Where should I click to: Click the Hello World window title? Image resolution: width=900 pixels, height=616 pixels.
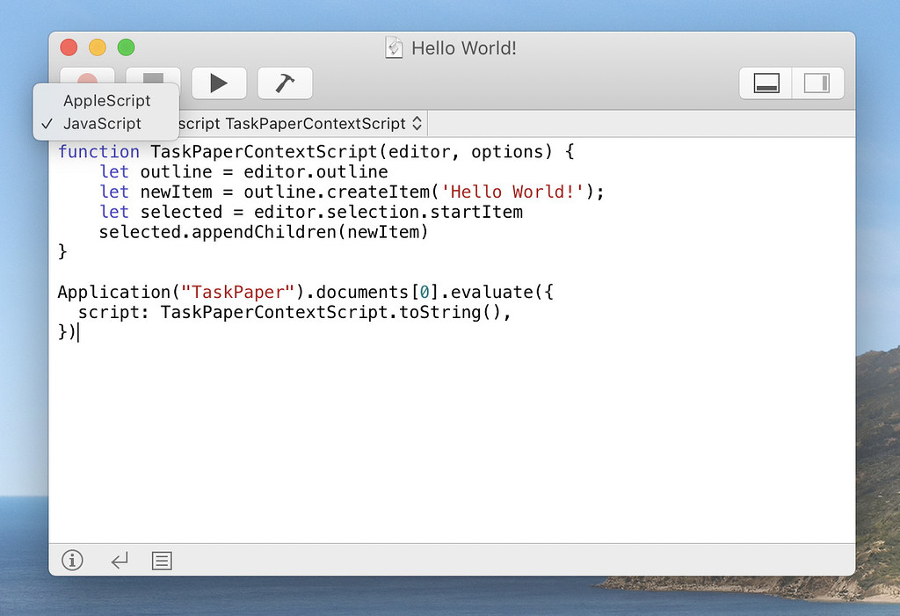point(464,48)
